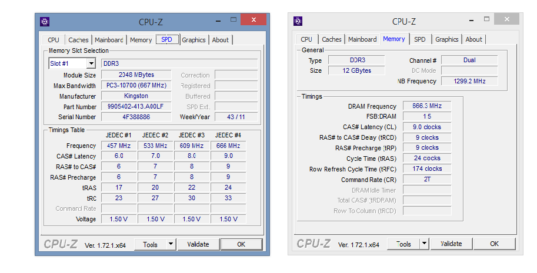Select SPD tab in the left window
Image resolution: width=537 pixels, height=273 pixels.
tap(167, 39)
